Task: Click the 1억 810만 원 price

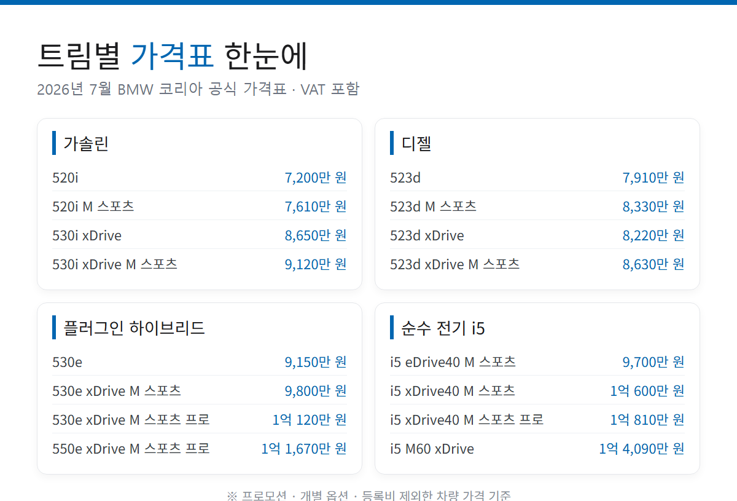Action: [x=647, y=420]
